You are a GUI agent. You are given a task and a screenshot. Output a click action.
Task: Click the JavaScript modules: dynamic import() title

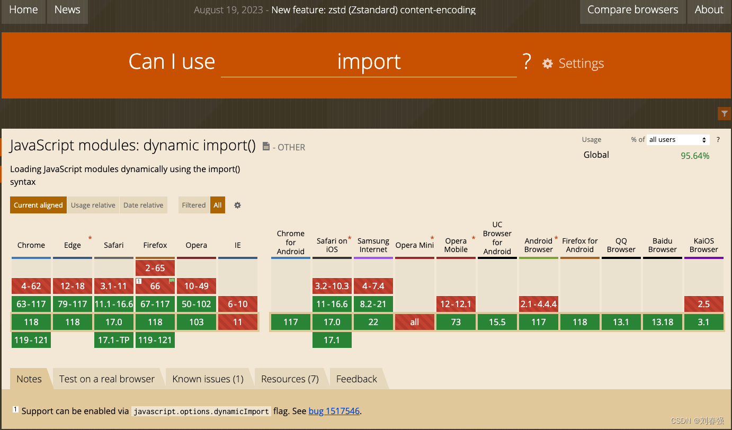(133, 146)
